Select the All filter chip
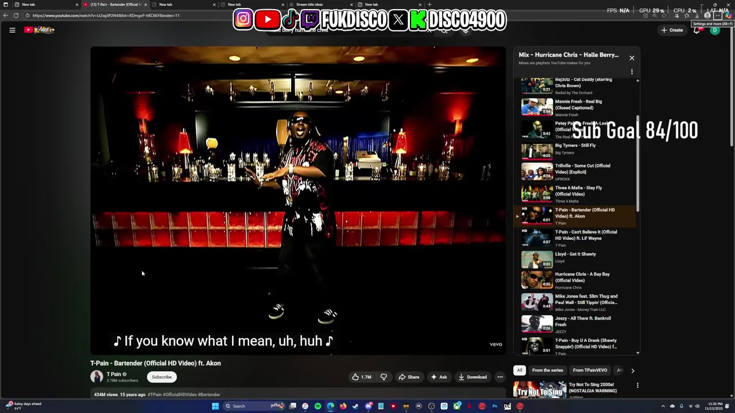 (520, 371)
